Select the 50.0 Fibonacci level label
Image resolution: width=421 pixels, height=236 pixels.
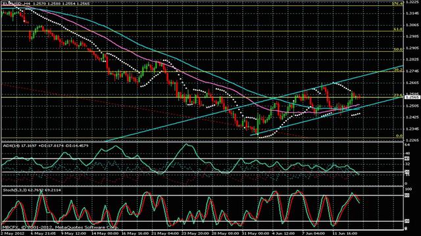click(x=398, y=50)
